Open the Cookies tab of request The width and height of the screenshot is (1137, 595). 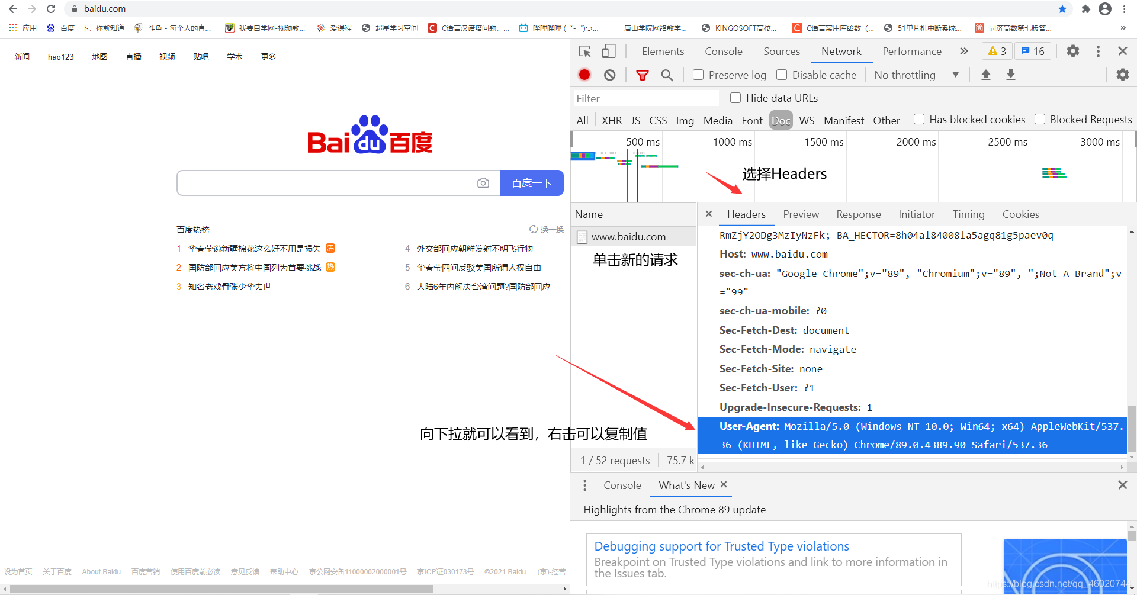(x=1020, y=214)
